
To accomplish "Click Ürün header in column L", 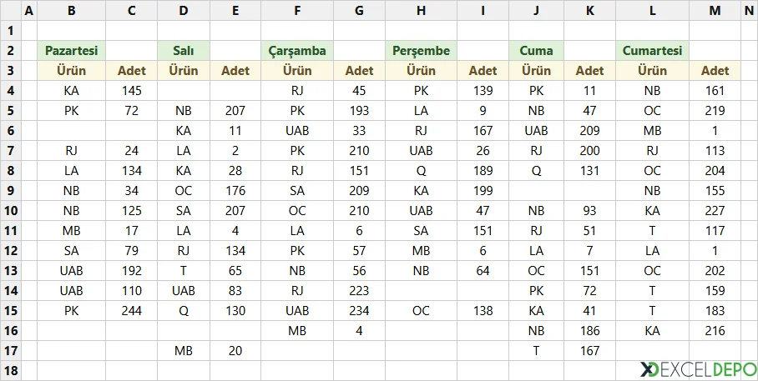I will (653, 71).
